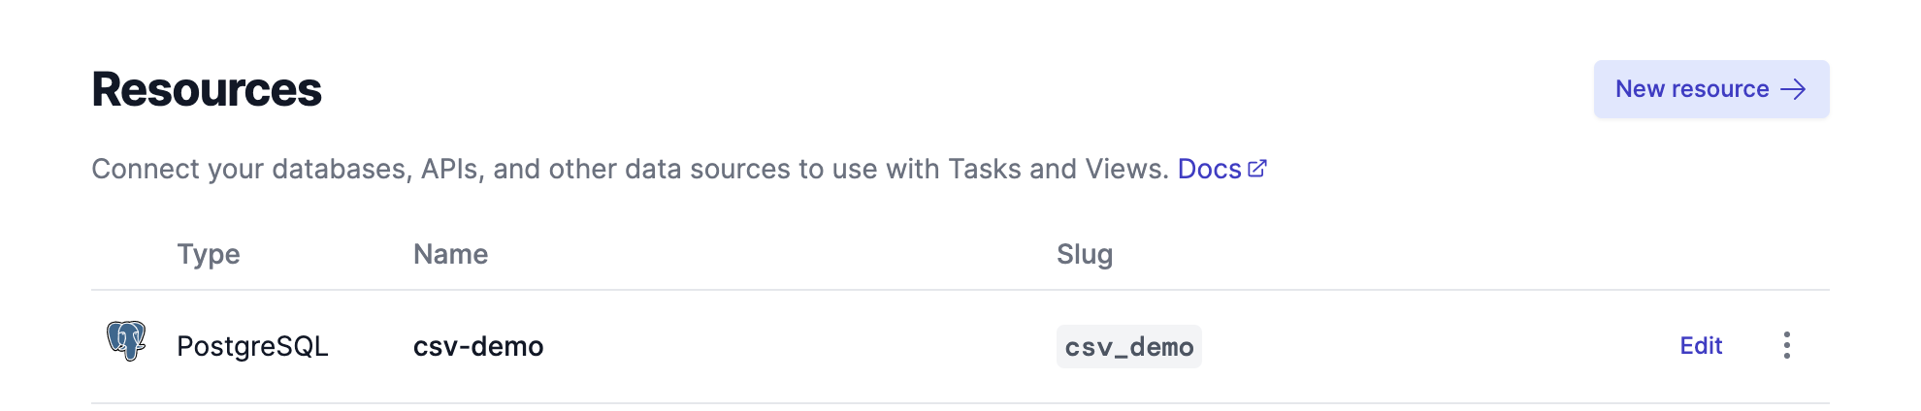Click the csv_demo slug badge
Image resolution: width=1921 pixels, height=411 pixels.
(x=1129, y=346)
